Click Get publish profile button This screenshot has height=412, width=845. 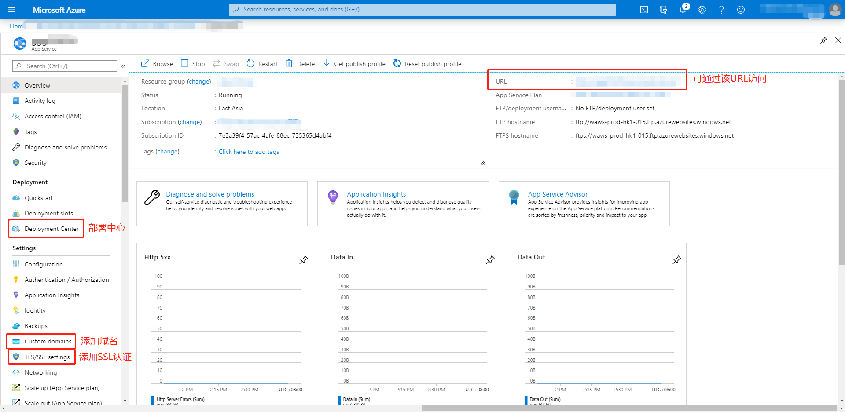click(x=355, y=64)
